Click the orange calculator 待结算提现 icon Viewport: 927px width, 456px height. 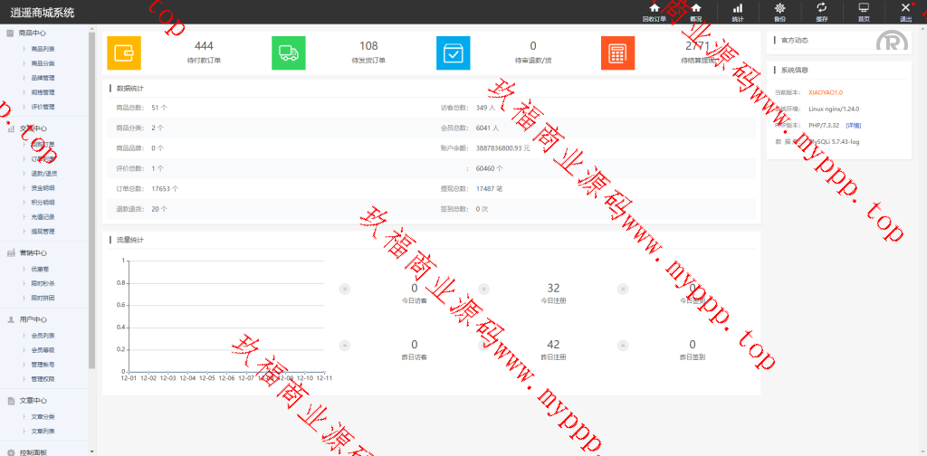617,53
